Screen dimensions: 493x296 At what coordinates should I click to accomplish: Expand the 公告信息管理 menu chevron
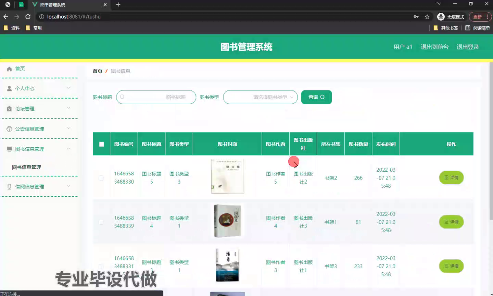click(68, 128)
